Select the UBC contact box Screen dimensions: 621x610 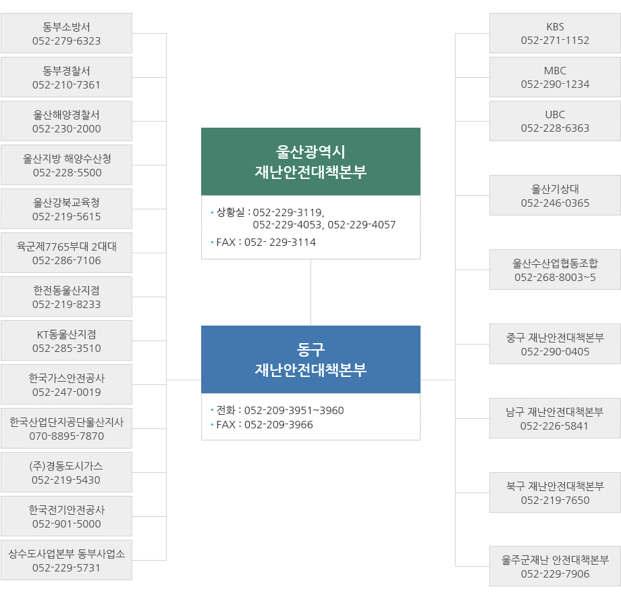point(556,122)
